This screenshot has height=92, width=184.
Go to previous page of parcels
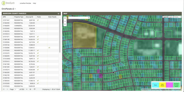(7, 89)
